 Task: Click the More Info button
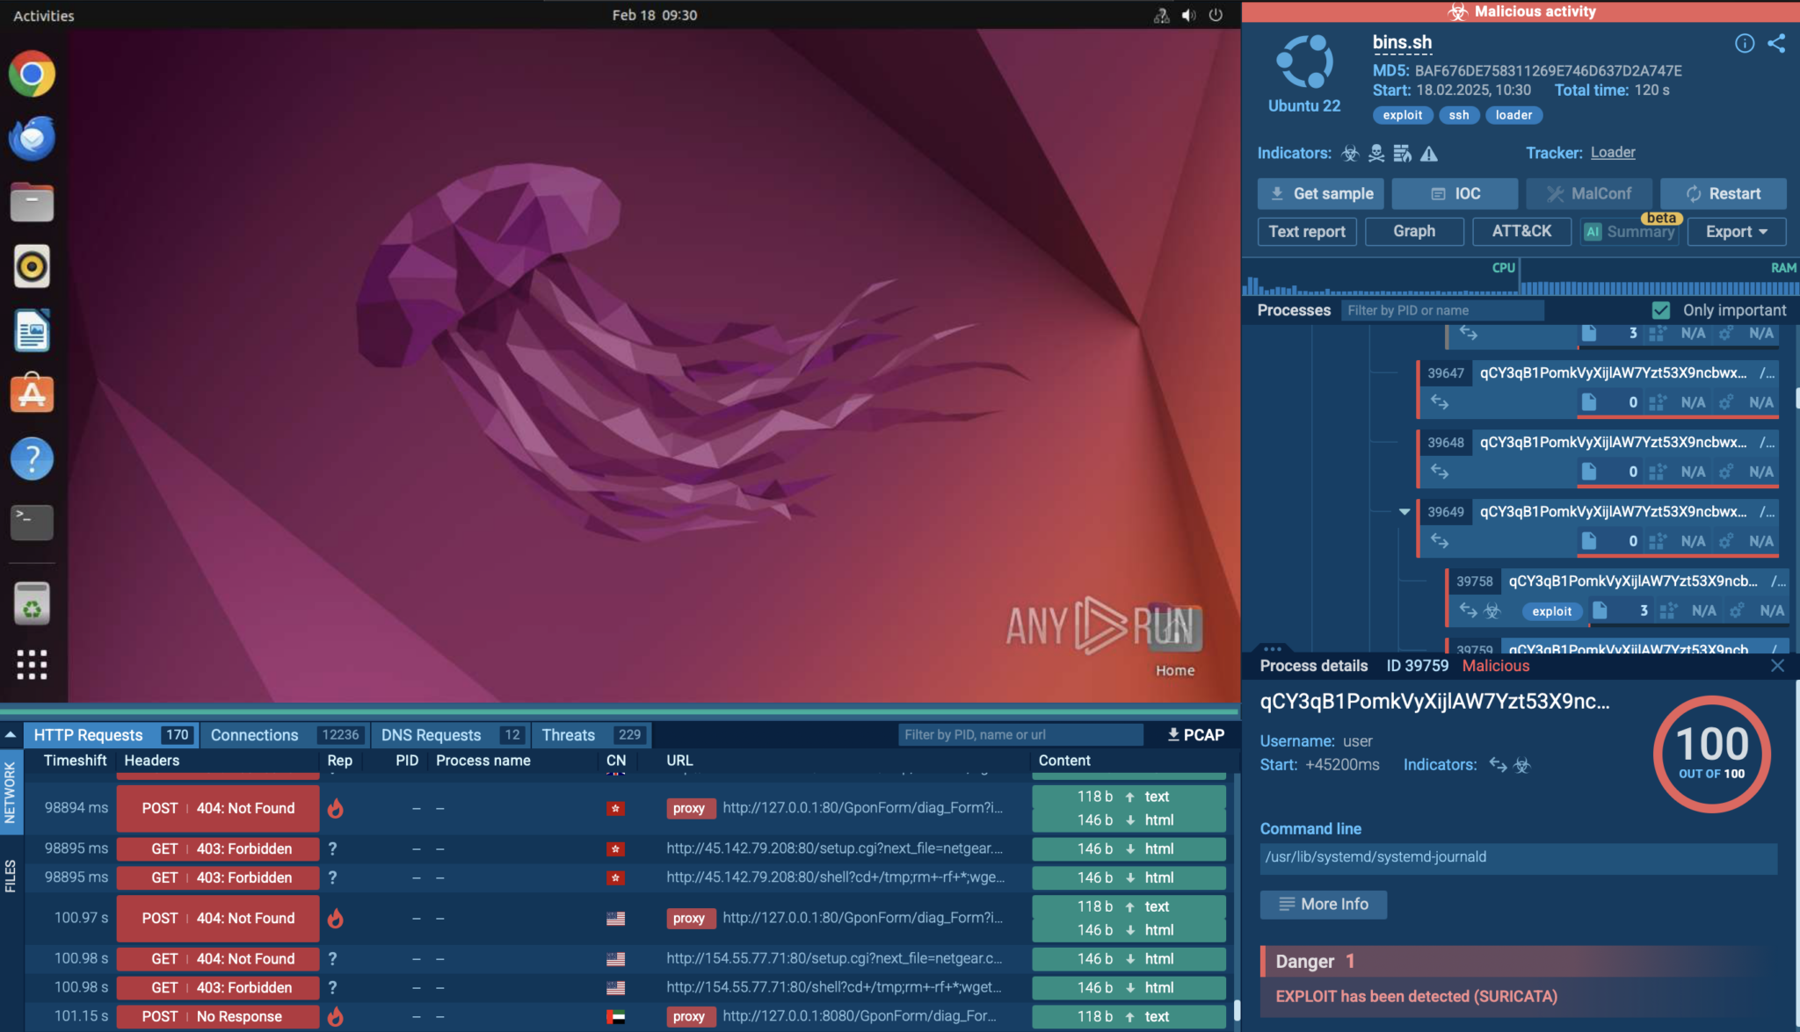[1324, 905]
